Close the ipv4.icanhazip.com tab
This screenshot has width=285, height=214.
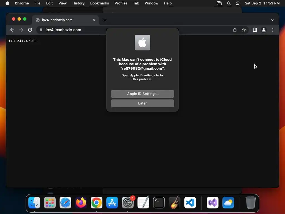pyautogui.click(x=94, y=20)
